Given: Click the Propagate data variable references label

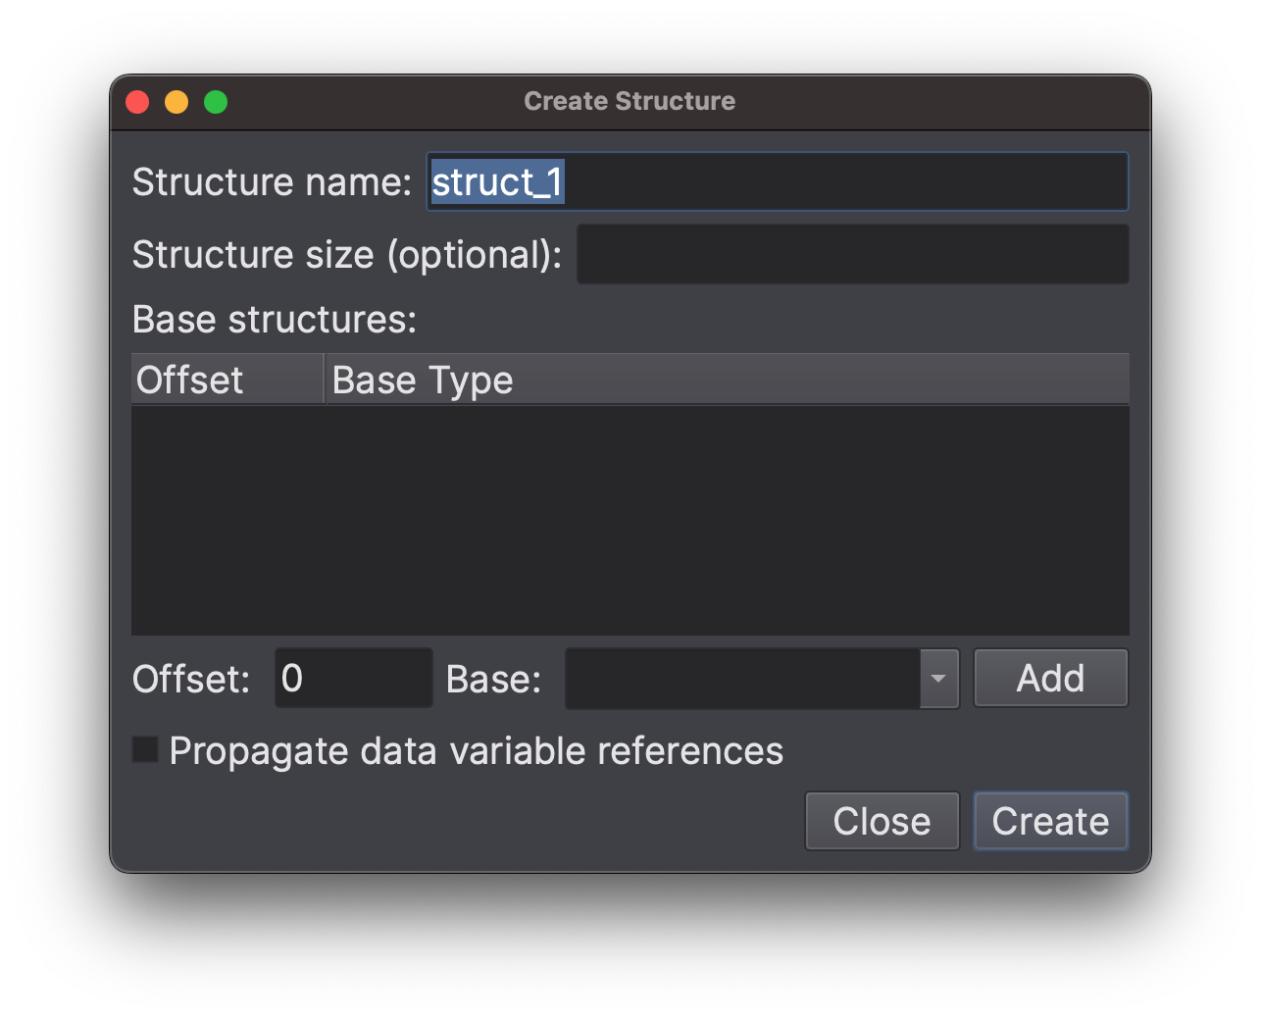Looking at the screenshot, I should (x=477, y=751).
